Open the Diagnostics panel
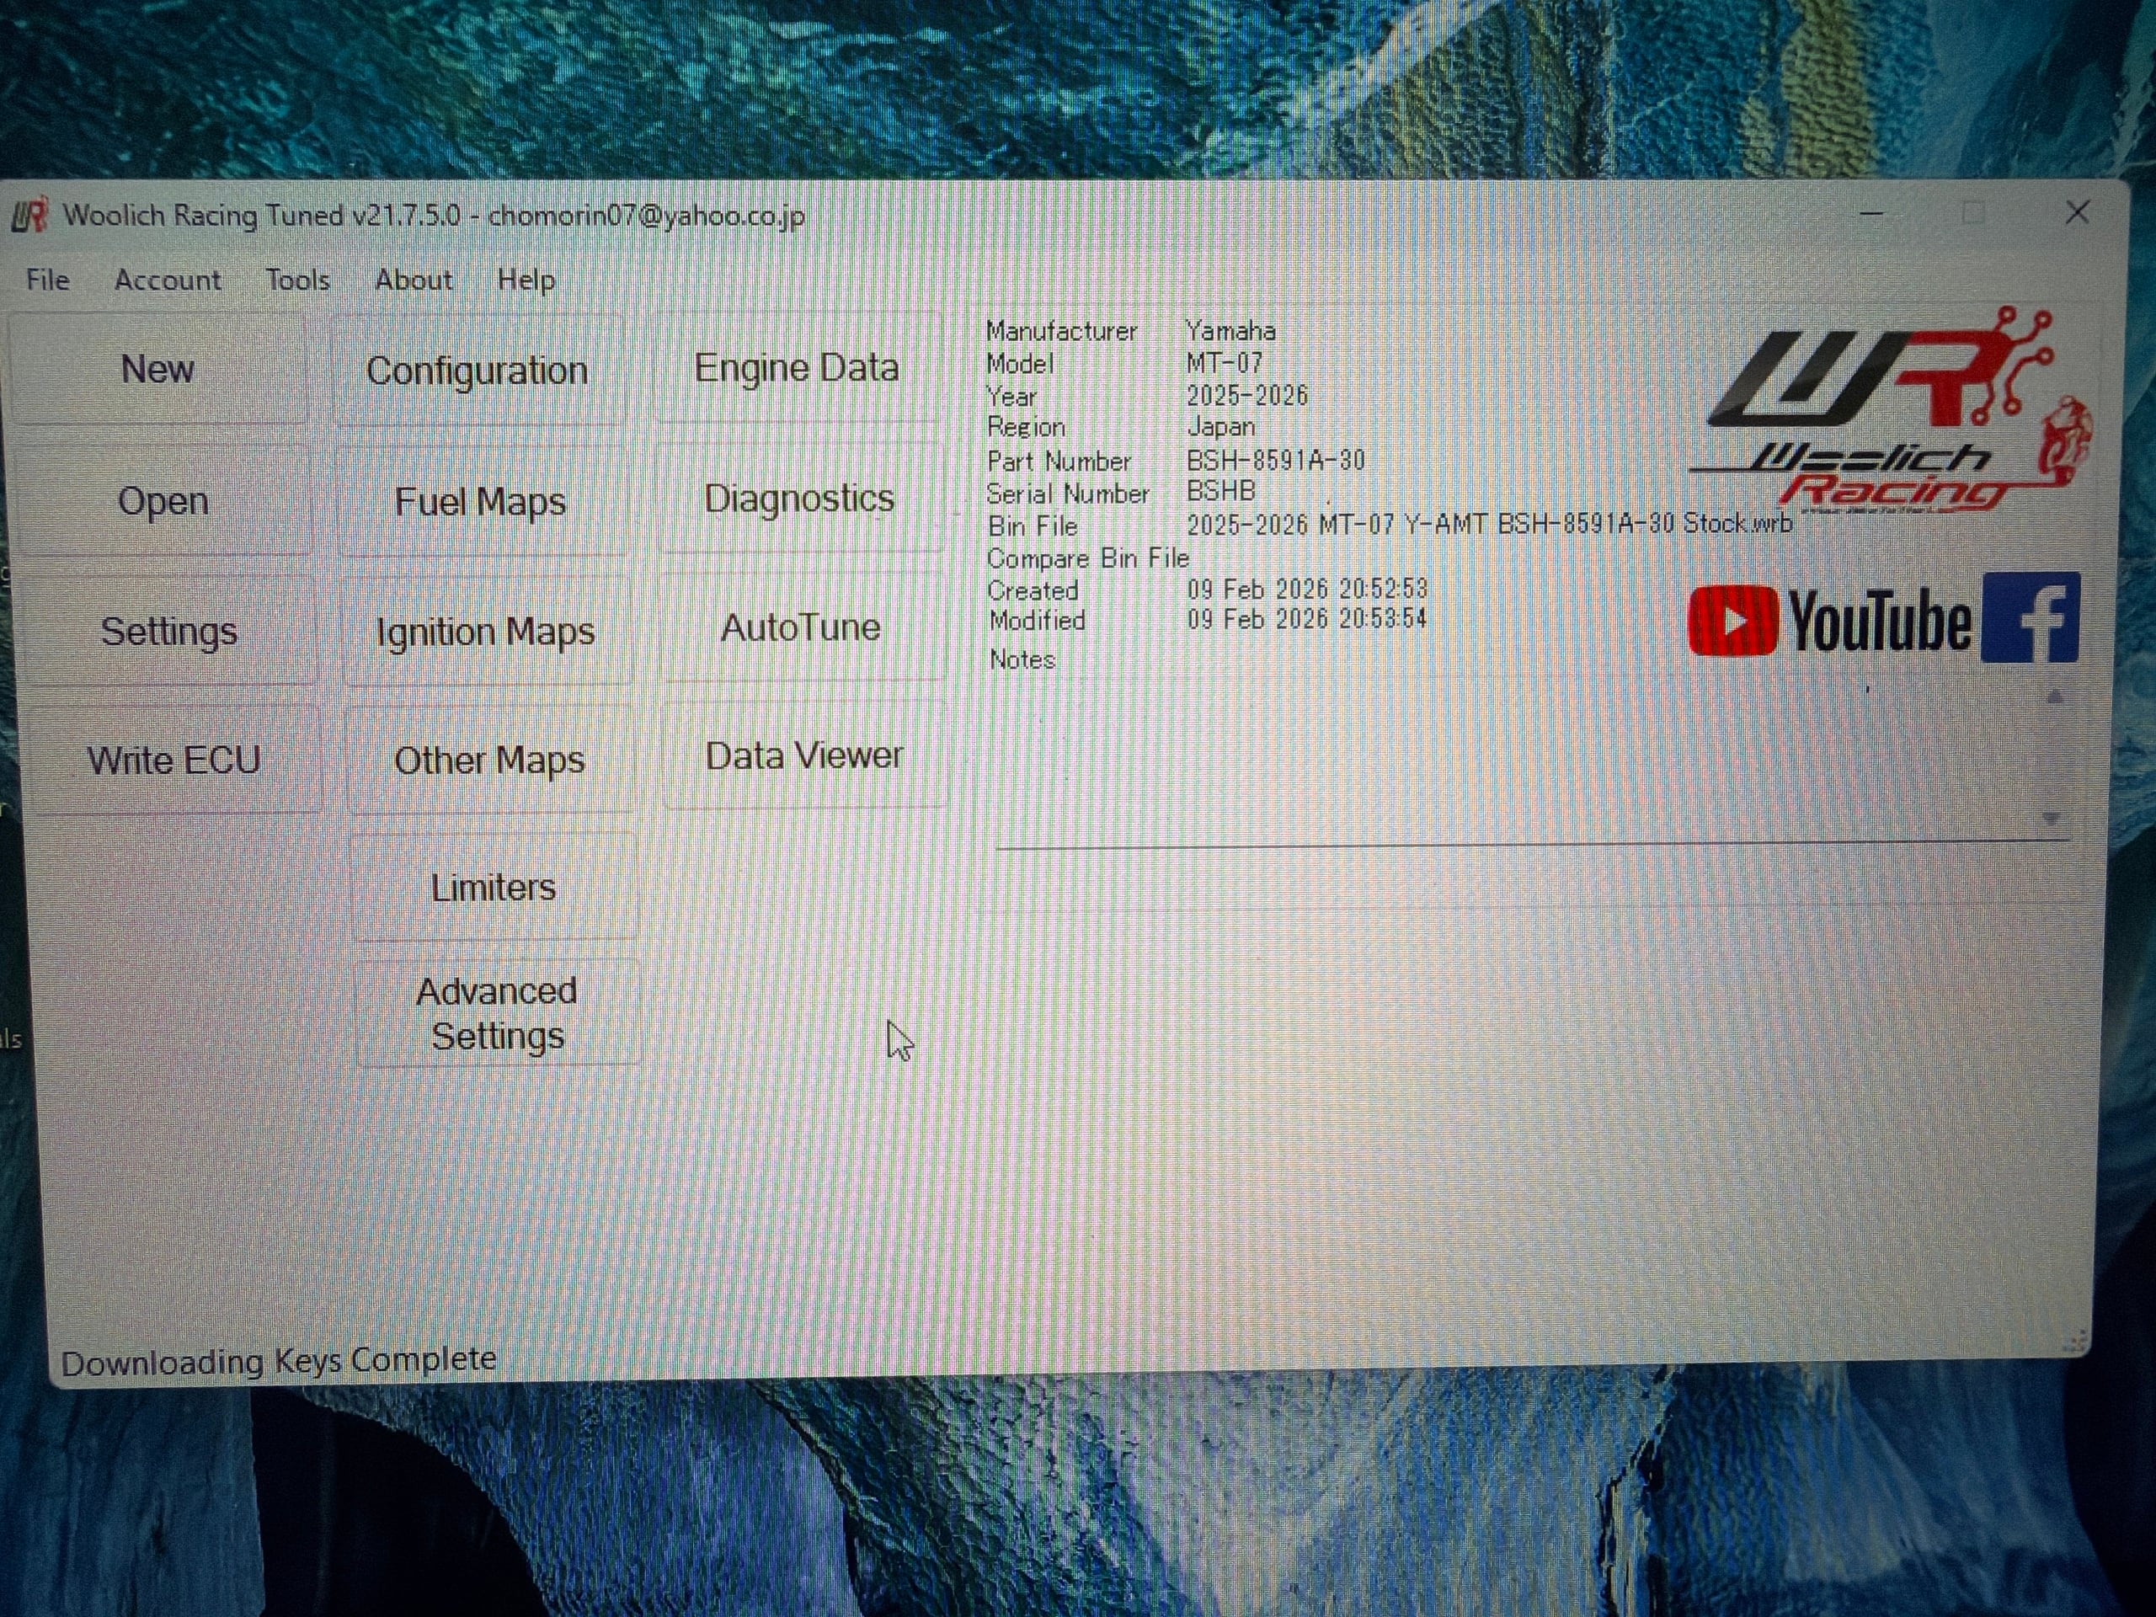This screenshot has height=1617, width=2156. click(799, 498)
